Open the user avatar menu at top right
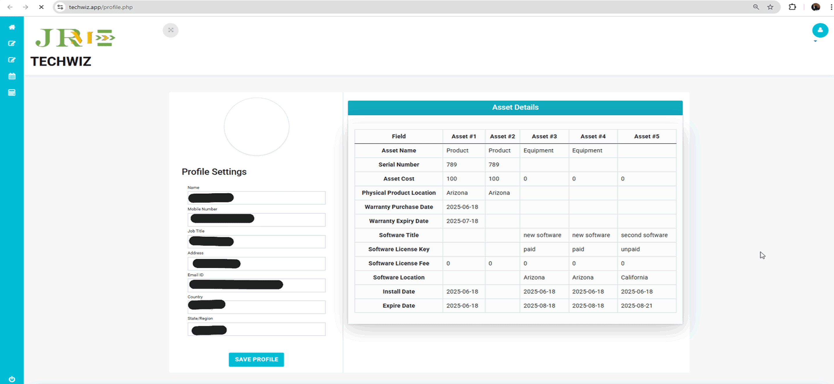The width and height of the screenshot is (834, 384). pos(820,31)
